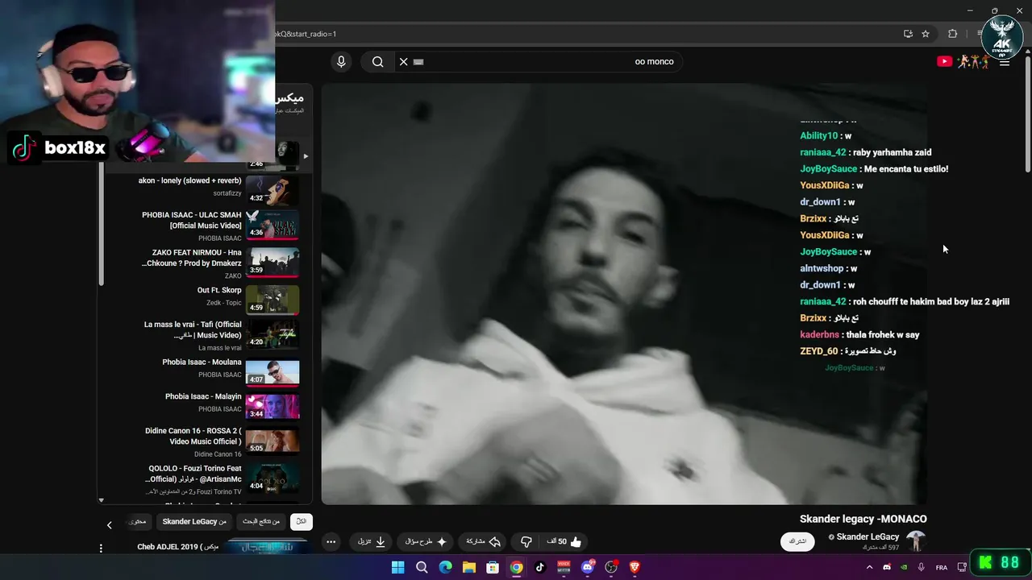
Task: Open the Skander LeGacy channel avatar
Action: pos(916,541)
